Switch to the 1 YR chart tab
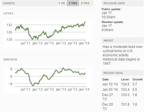 pyautogui.click(x=61, y=3)
